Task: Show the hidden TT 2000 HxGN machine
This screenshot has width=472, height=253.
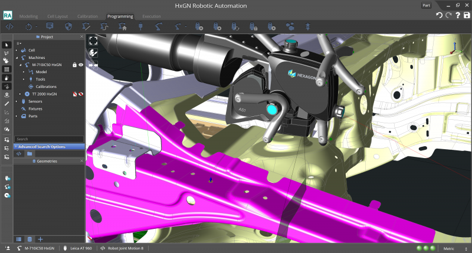Action: tap(81, 94)
